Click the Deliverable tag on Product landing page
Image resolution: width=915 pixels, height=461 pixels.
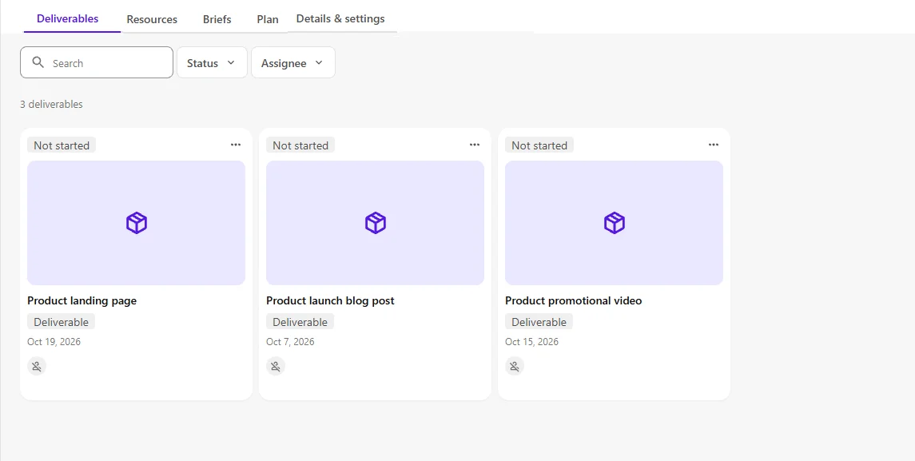[62, 321]
